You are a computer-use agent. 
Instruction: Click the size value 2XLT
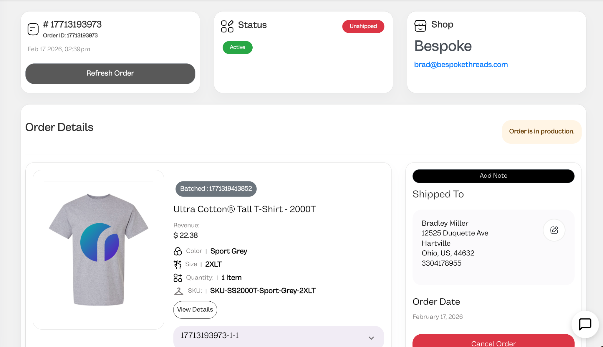tap(213, 264)
